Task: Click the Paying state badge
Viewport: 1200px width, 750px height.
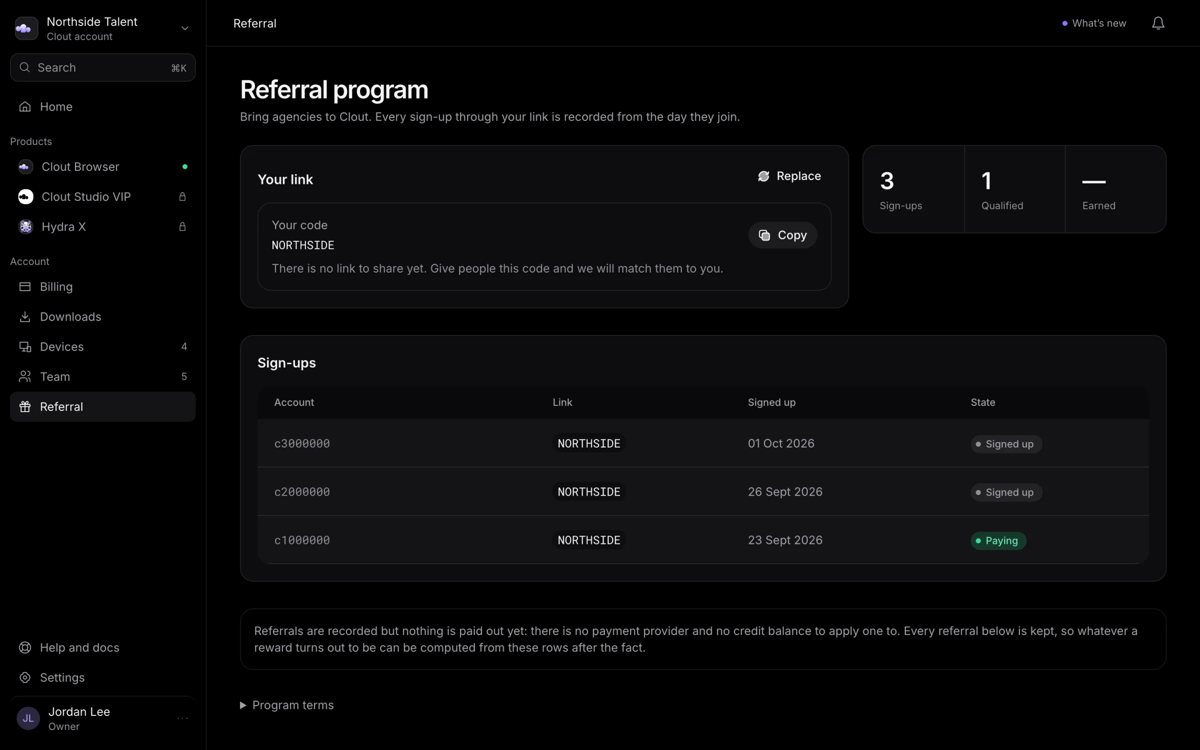Action: tap(998, 540)
